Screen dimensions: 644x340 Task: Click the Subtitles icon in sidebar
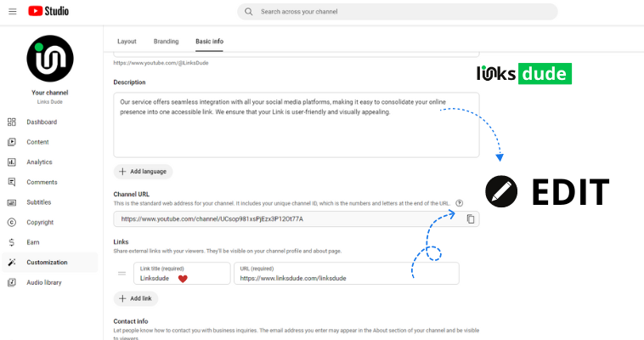[12, 202]
